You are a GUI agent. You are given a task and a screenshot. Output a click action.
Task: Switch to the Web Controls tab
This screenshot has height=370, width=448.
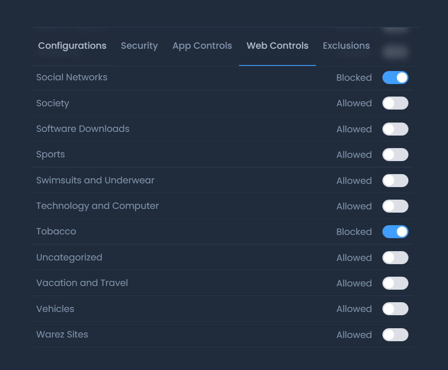pyautogui.click(x=277, y=45)
